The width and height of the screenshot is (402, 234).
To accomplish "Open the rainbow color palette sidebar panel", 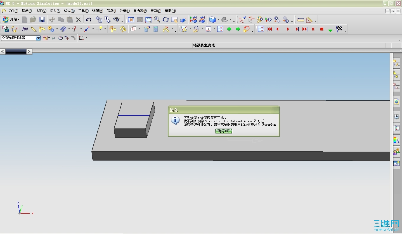I will coord(396,140).
